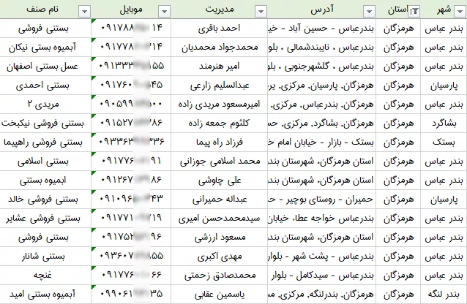Viewport: 467px width, 304px height.
Task: Select the cell containing مسعود ارزشی
Action: (219, 237)
